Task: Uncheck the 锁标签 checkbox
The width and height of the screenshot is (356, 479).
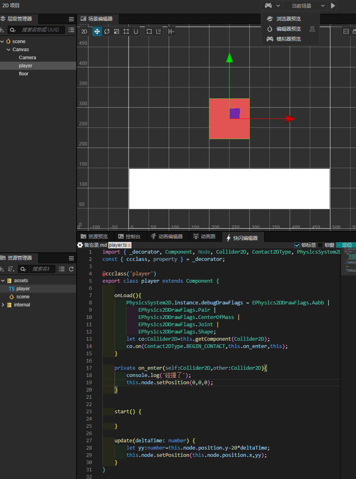Action: tap(297, 245)
